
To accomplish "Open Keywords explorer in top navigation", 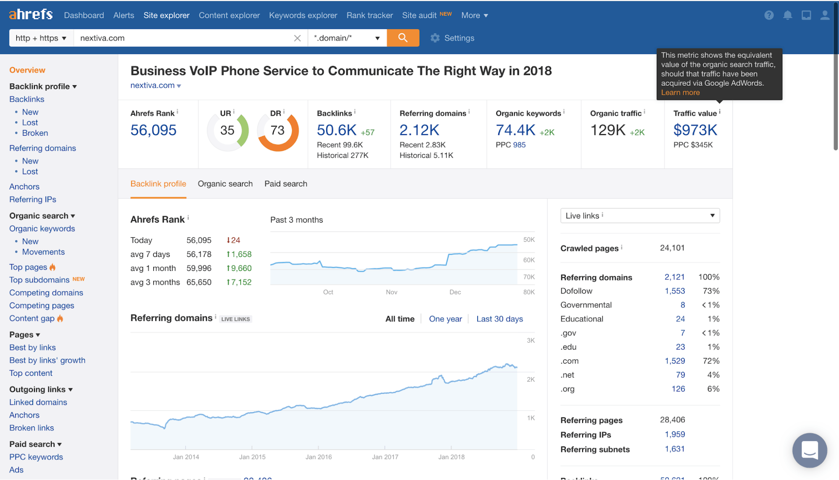I will pyautogui.click(x=303, y=15).
